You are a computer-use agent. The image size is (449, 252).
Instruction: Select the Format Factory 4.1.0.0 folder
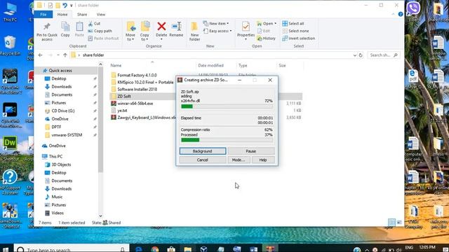point(137,75)
